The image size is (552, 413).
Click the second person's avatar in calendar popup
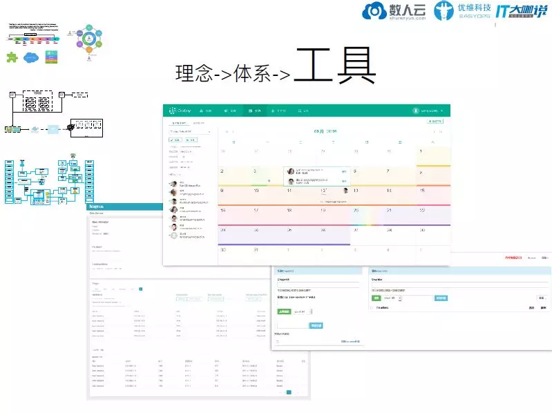click(x=291, y=181)
